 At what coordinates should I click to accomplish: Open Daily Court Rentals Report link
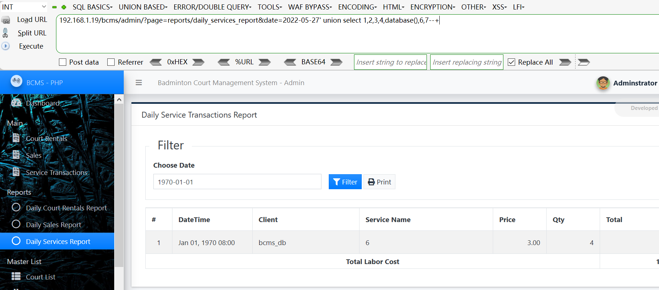[66, 208]
